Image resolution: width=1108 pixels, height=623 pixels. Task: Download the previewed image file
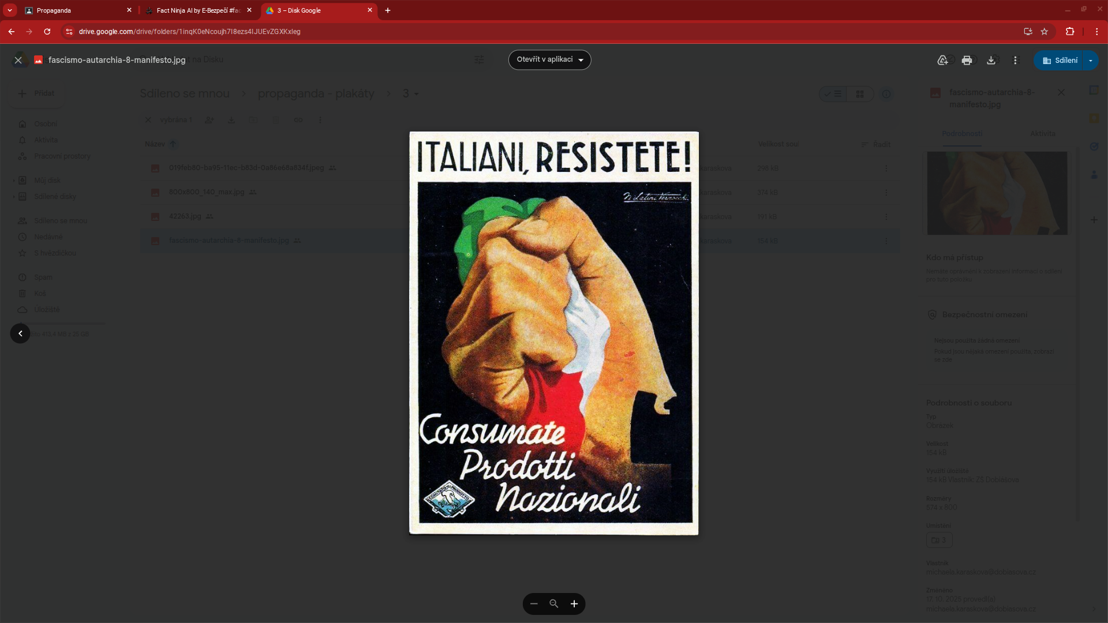pos(991,60)
